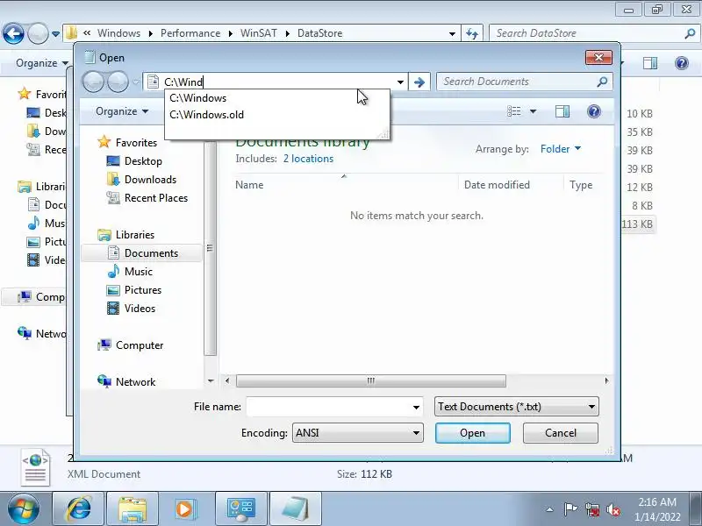
Task: Click the muted volume tray icon
Action: (x=613, y=509)
